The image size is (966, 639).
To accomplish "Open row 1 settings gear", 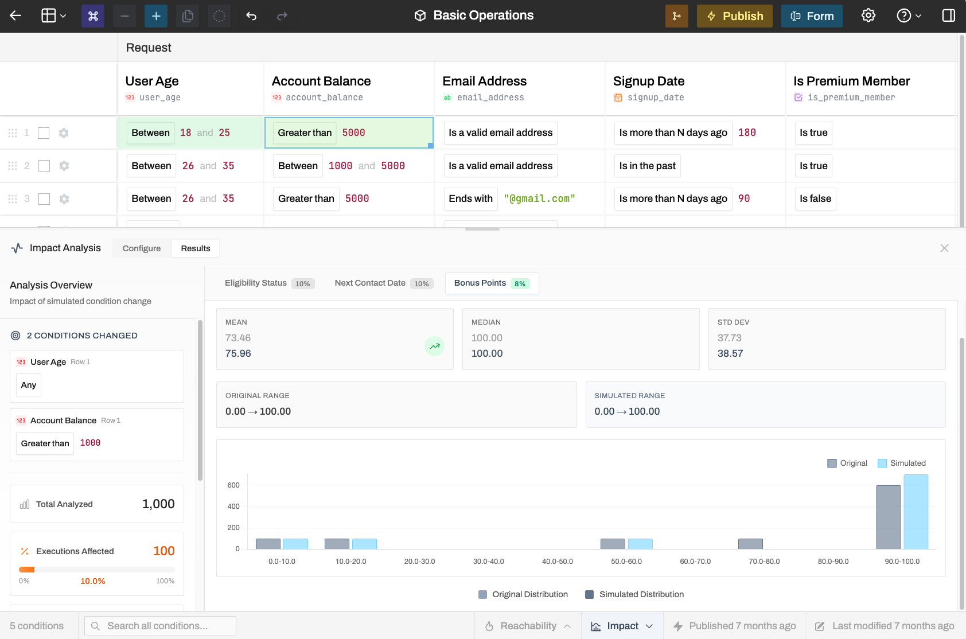I will [x=64, y=133].
